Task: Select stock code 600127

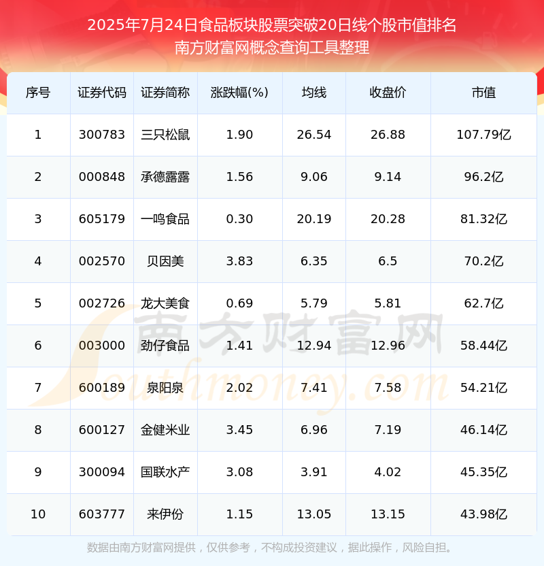Action: (102, 430)
